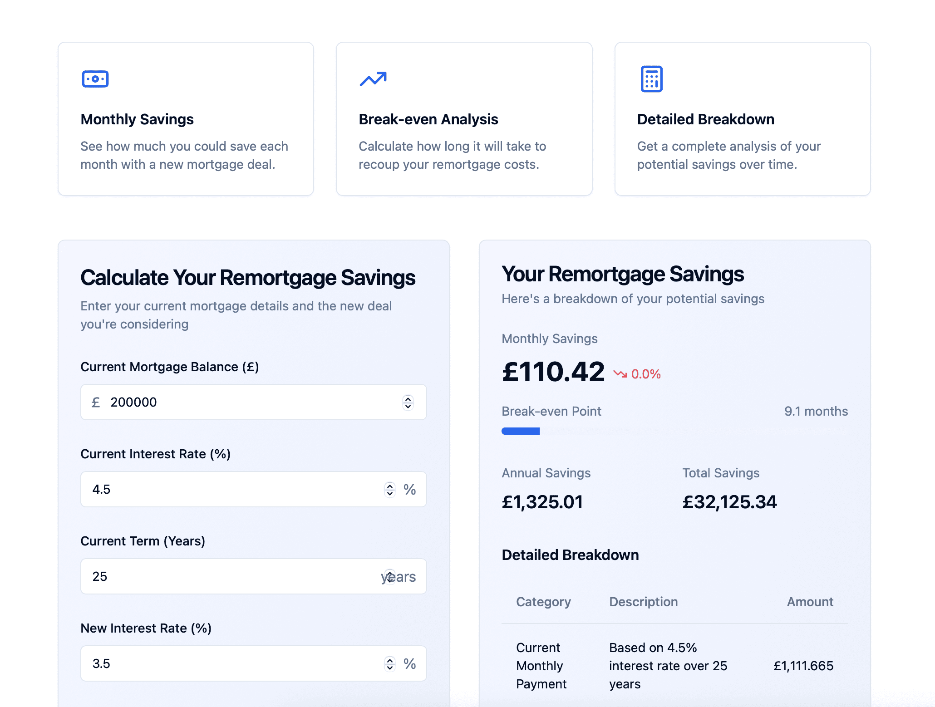Click the Break-even Analysis trend arrow icon
935x707 pixels.
tap(373, 79)
